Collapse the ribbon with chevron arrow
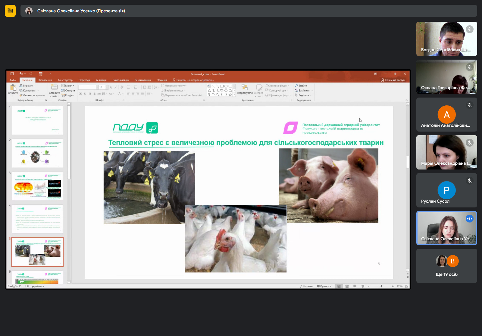The height and width of the screenshot is (336, 482). click(x=406, y=100)
